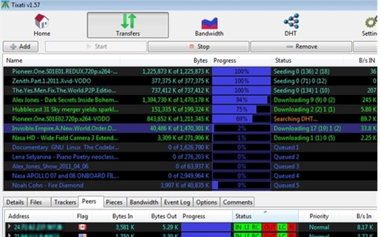
Task: Click the green IN LI RC status flags
Action: tap(247, 227)
